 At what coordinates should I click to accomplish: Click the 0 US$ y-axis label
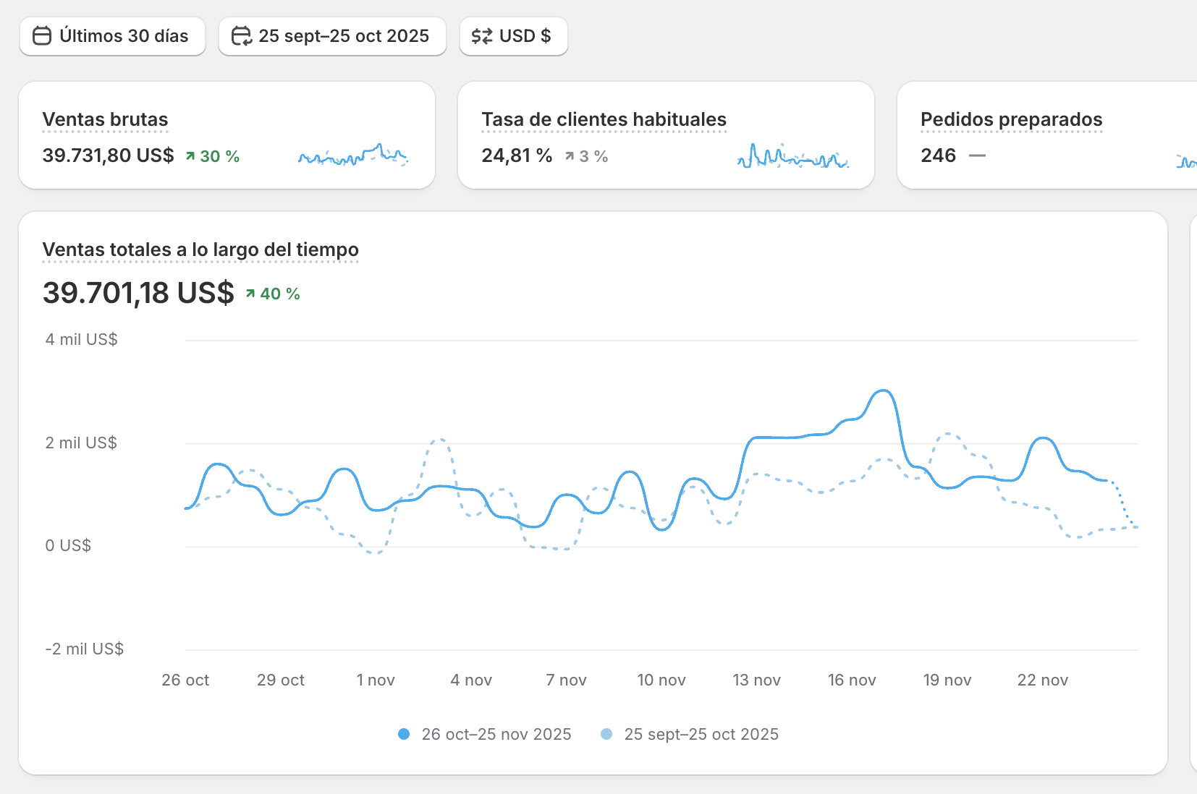pos(68,545)
